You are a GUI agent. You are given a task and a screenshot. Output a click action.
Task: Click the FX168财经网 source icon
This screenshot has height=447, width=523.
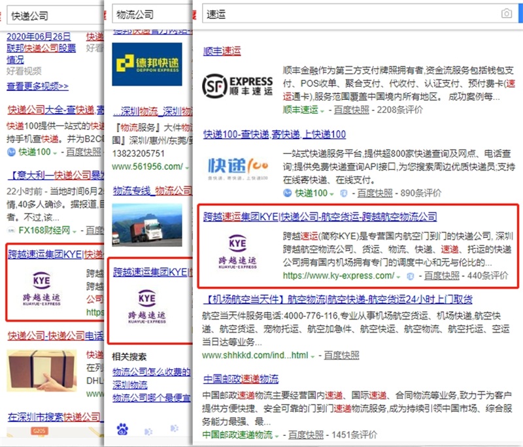(11, 230)
